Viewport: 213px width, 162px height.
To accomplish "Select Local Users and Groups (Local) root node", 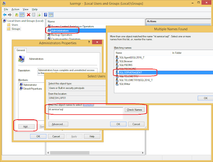I will tap(25, 21).
